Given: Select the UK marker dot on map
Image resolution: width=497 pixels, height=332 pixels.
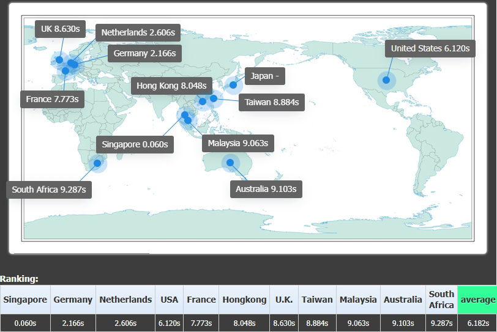Looking at the screenshot, I should 59,59.
